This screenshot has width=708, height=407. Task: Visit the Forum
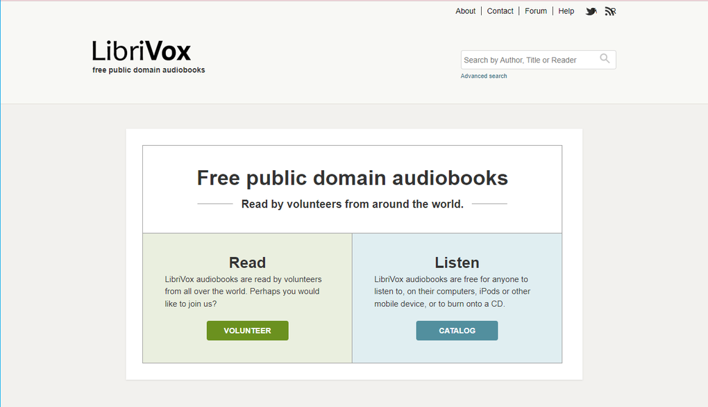[535, 11]
